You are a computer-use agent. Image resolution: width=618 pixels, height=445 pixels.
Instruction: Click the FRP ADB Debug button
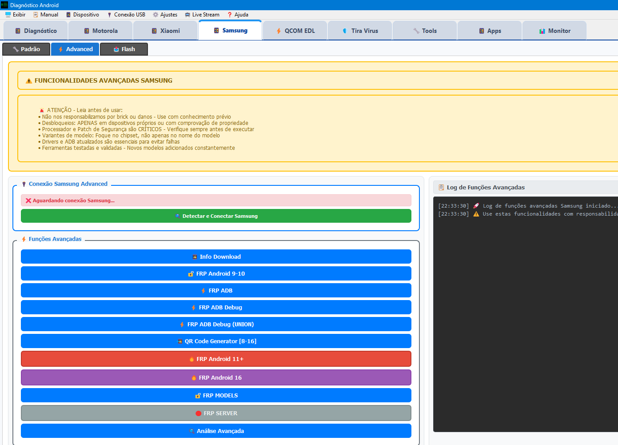click(216, 307)
